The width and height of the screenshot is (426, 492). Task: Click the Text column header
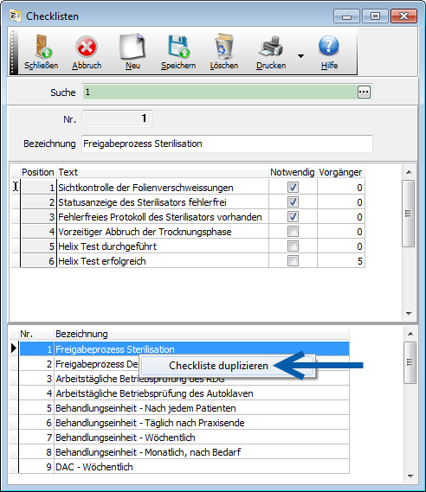pos(163,172)
